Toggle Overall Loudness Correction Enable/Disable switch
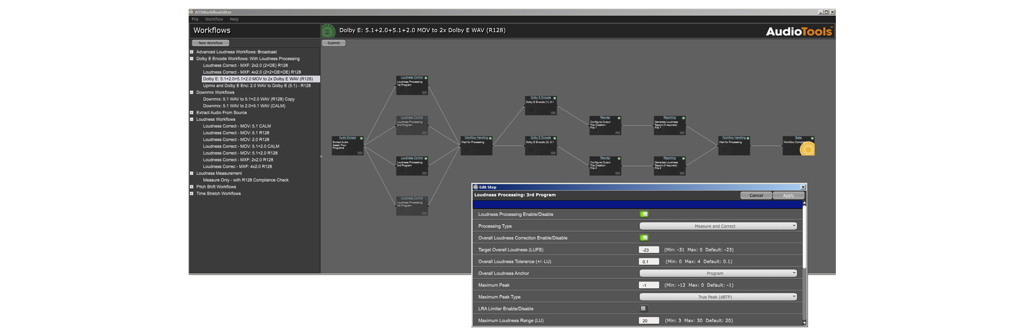 (x=644, y=238)
